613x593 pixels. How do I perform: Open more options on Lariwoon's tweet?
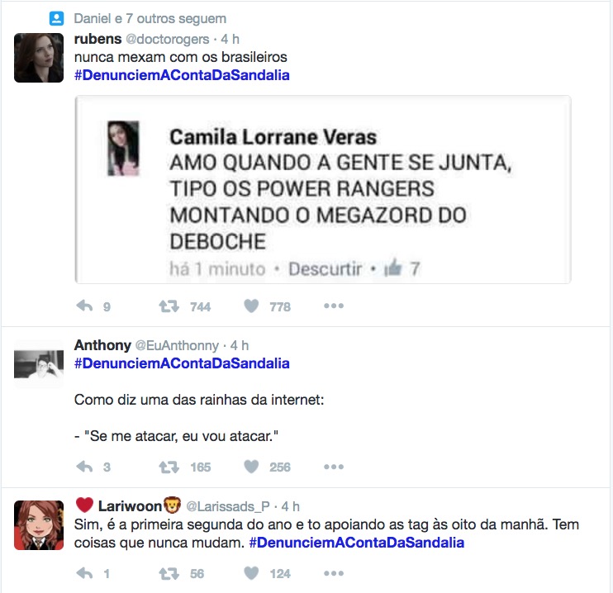click(334, 573)
